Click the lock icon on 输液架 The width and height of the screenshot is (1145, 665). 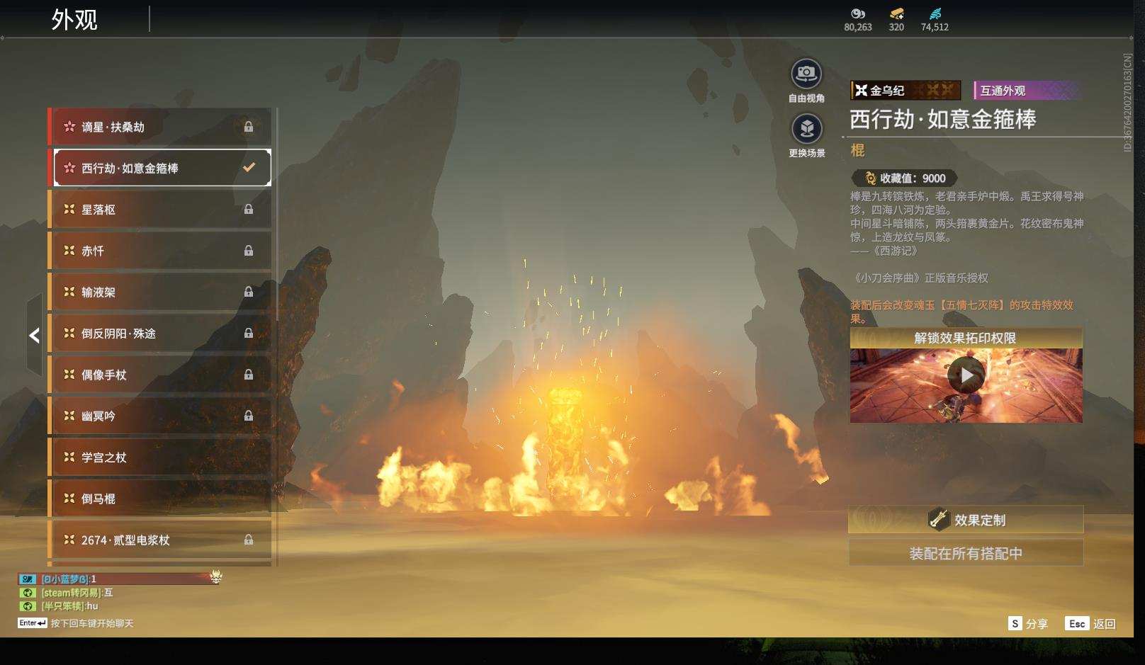(249, 292)
